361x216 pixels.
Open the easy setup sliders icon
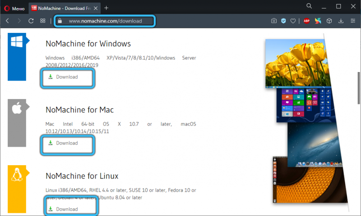pyautogui.click(x=353, y=21)
